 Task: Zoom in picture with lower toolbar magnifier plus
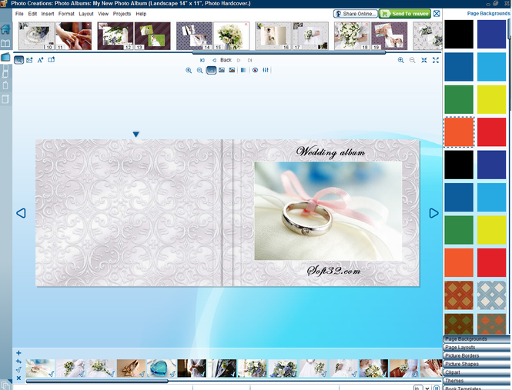[189, 71]
